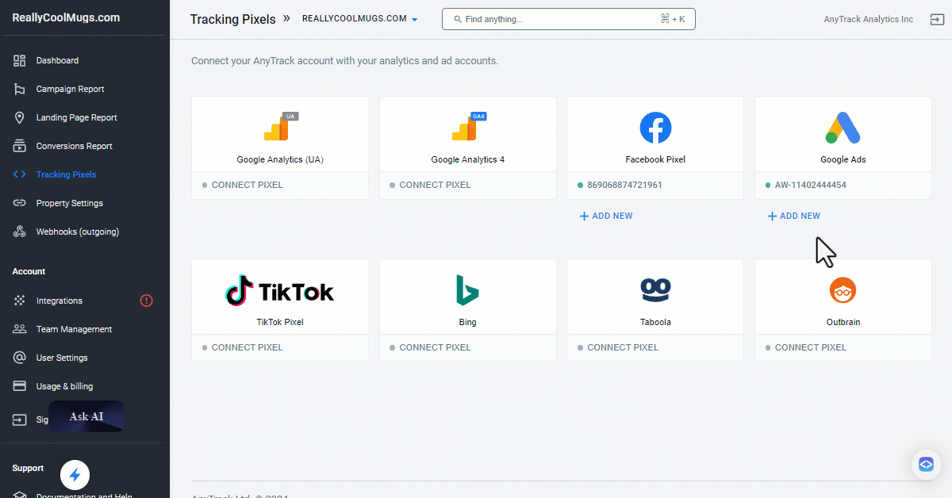Click the Integrations sidebar icon
952x498 pixels.
tap(20, 301)
